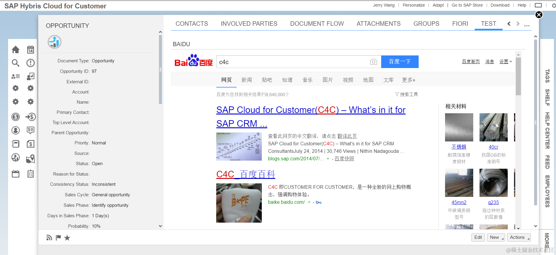Screen dimensions: 556x255
Task: Open the Home icon in left sidebar
Action: 16,49
